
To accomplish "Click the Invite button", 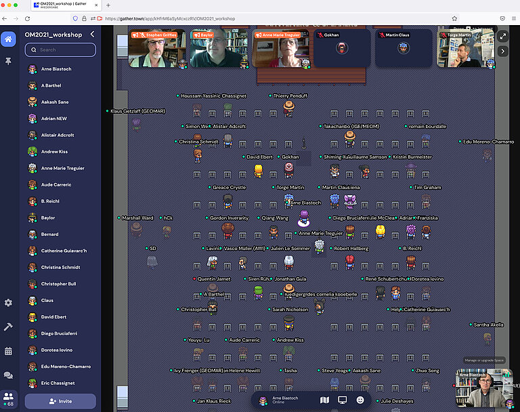I will (x=60, y=401).
